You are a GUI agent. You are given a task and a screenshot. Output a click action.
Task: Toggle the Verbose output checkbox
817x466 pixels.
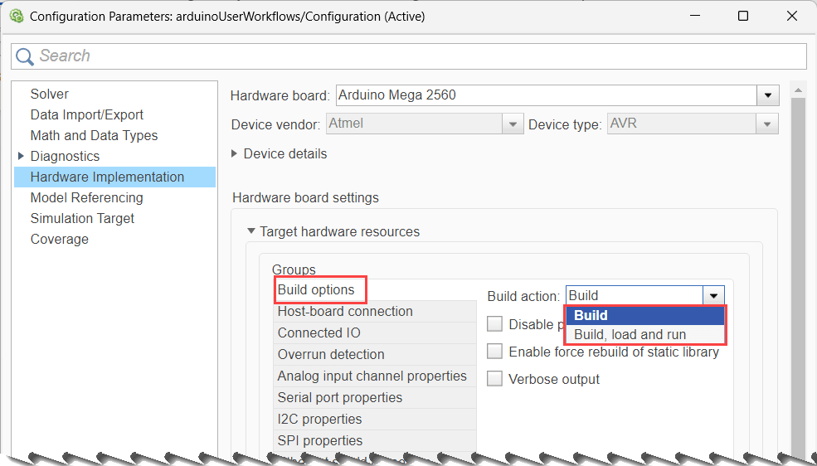coord(495,379)
